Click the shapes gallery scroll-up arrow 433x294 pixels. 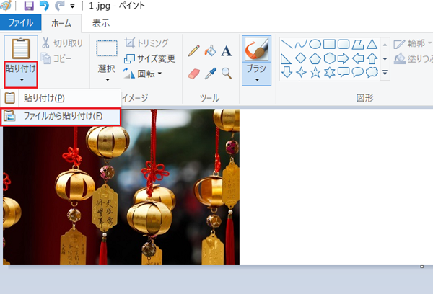point(385,45)
